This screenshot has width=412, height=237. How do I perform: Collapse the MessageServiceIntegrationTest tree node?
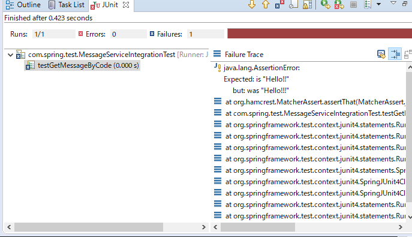[x=10, y=55]
